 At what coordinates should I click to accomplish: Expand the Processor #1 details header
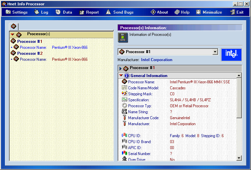coord(121,69)
